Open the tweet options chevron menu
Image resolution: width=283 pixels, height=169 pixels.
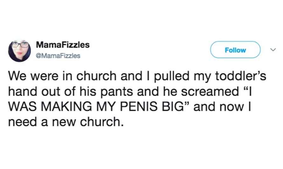[273, 50]
